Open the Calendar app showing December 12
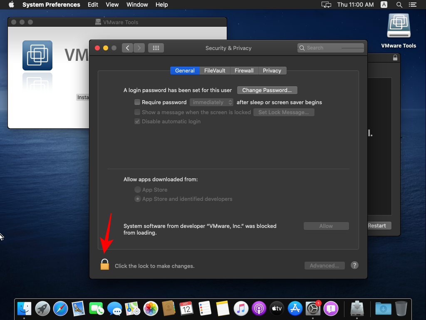The image size is (426, 320). click(x=186, y=308)
